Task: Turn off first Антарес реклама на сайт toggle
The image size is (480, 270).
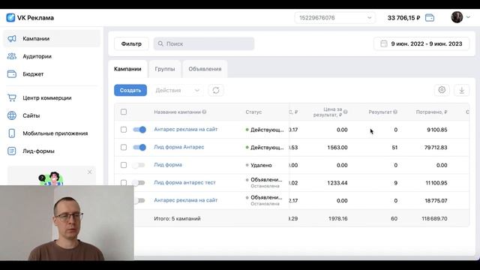Action: click(x=139, y=130)
